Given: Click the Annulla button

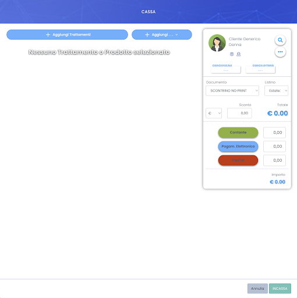Looking at the screenshot, I should tap(257, 289).
